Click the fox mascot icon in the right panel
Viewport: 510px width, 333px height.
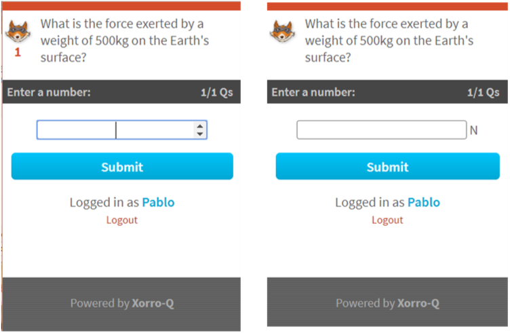(x=282, y=32)
